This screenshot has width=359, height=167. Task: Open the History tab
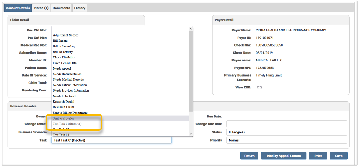80,8
